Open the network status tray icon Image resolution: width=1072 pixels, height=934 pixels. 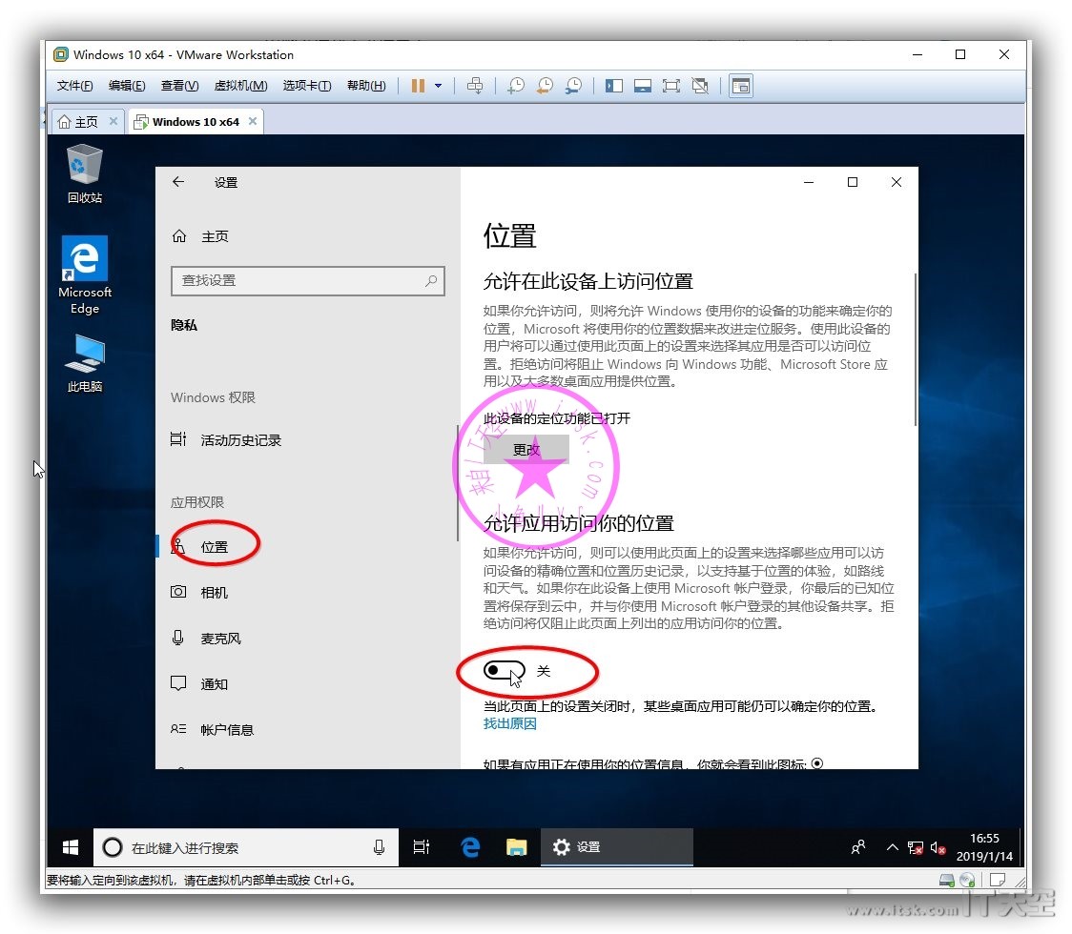[916, 848]
